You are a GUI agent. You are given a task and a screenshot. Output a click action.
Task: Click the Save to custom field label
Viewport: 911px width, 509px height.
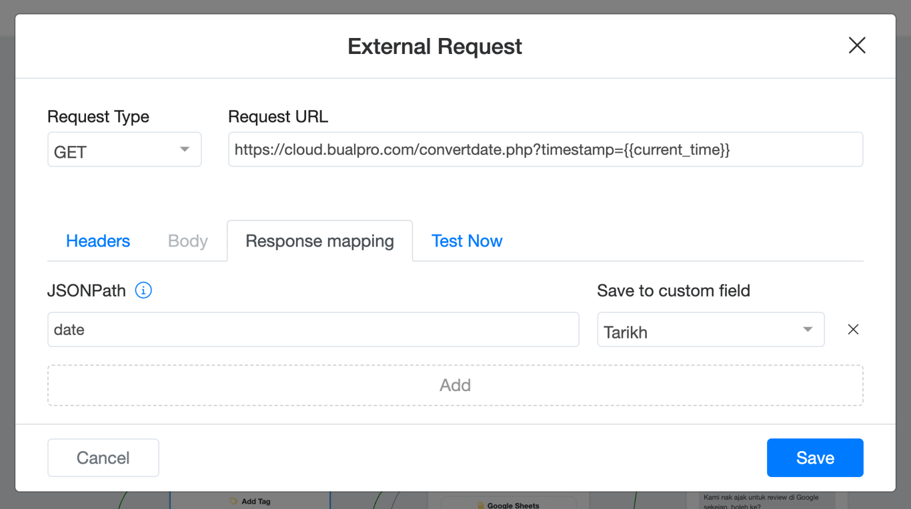(x=674, y=290)
